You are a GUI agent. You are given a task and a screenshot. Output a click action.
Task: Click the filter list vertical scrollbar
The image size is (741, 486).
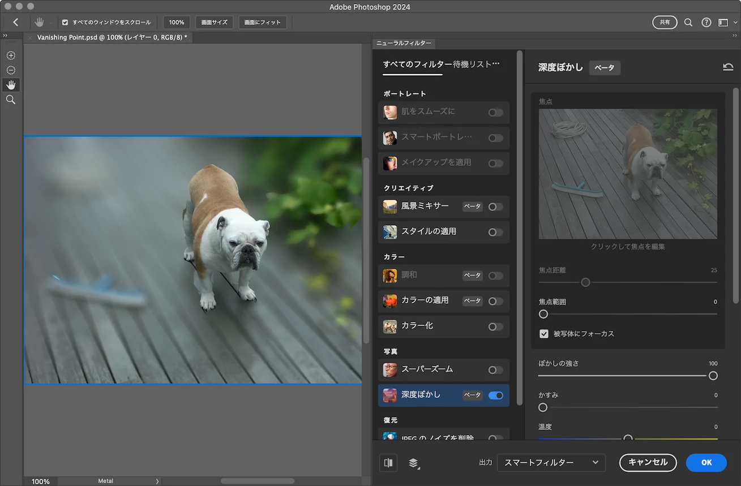click(520, 228)
